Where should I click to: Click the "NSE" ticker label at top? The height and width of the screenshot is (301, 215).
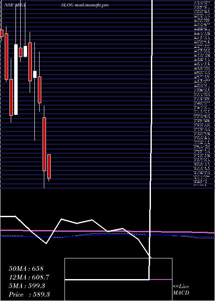pyautogui.click(x=9, y=5)
